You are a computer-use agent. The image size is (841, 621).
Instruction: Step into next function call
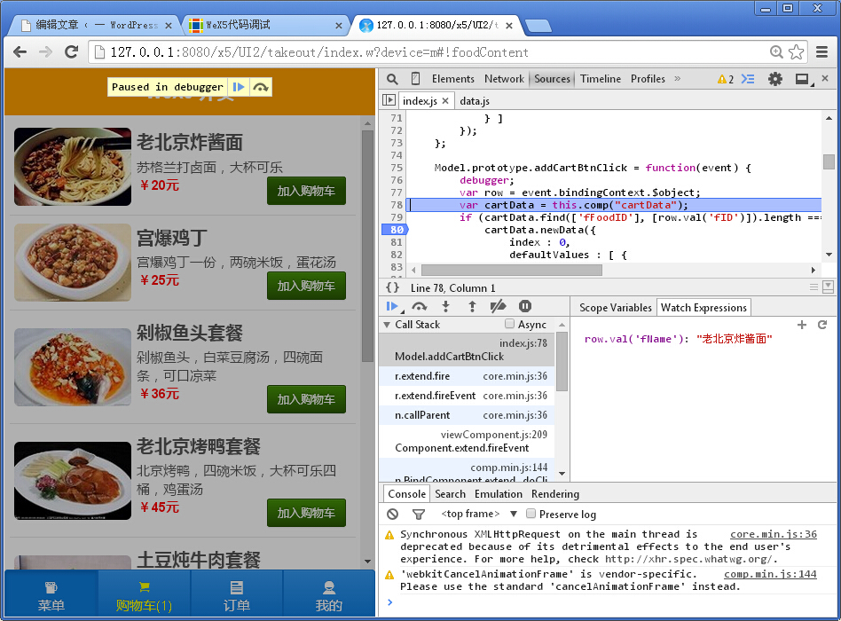445,306
